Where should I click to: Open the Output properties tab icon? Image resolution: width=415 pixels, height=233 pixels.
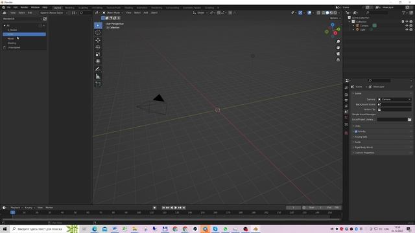pos(346,100)
